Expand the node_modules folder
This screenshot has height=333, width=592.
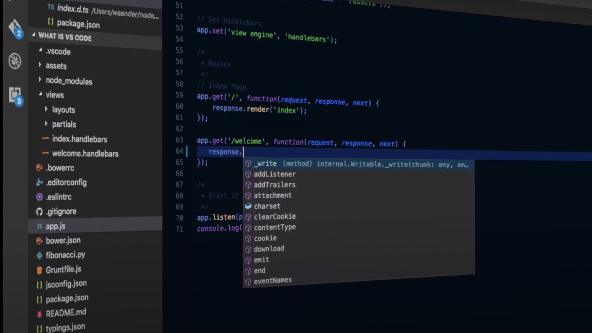tap(40, 80)
